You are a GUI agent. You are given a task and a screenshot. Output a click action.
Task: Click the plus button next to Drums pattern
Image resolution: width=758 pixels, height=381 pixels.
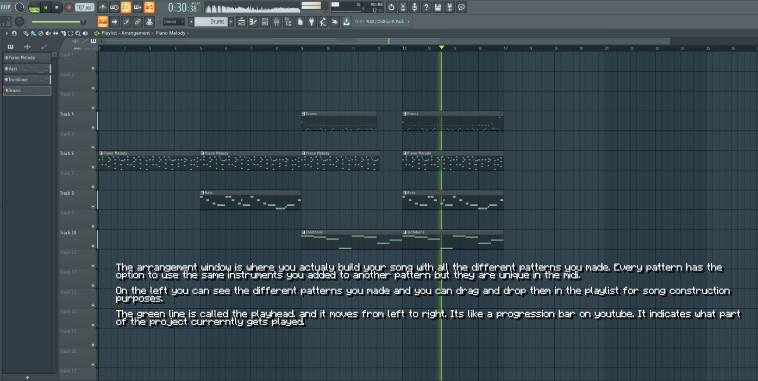click(231, 22)
